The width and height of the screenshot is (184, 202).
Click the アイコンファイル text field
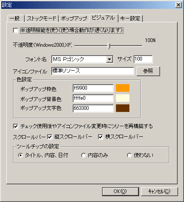point(93,71)
